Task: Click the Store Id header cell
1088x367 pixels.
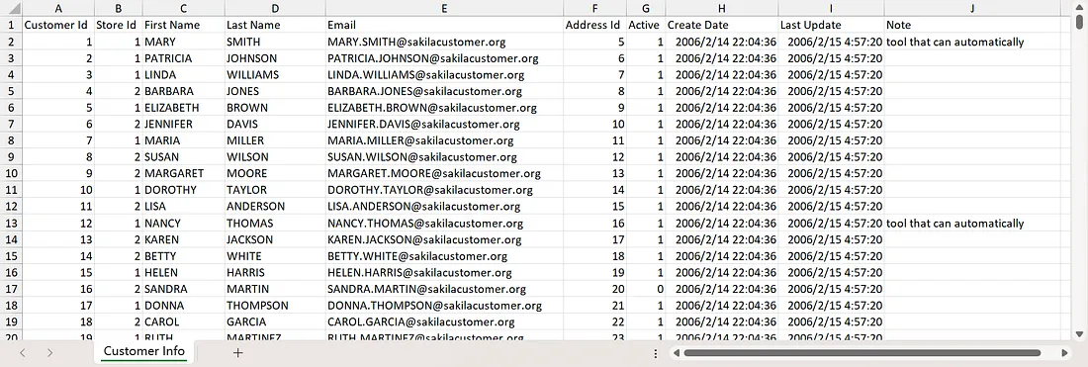Action: tap(119, 25)
